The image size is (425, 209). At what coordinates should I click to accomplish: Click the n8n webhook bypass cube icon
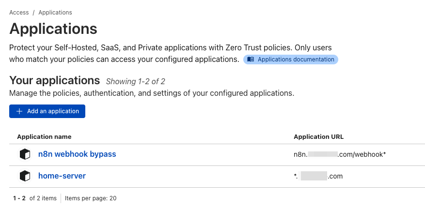(25, 155)
